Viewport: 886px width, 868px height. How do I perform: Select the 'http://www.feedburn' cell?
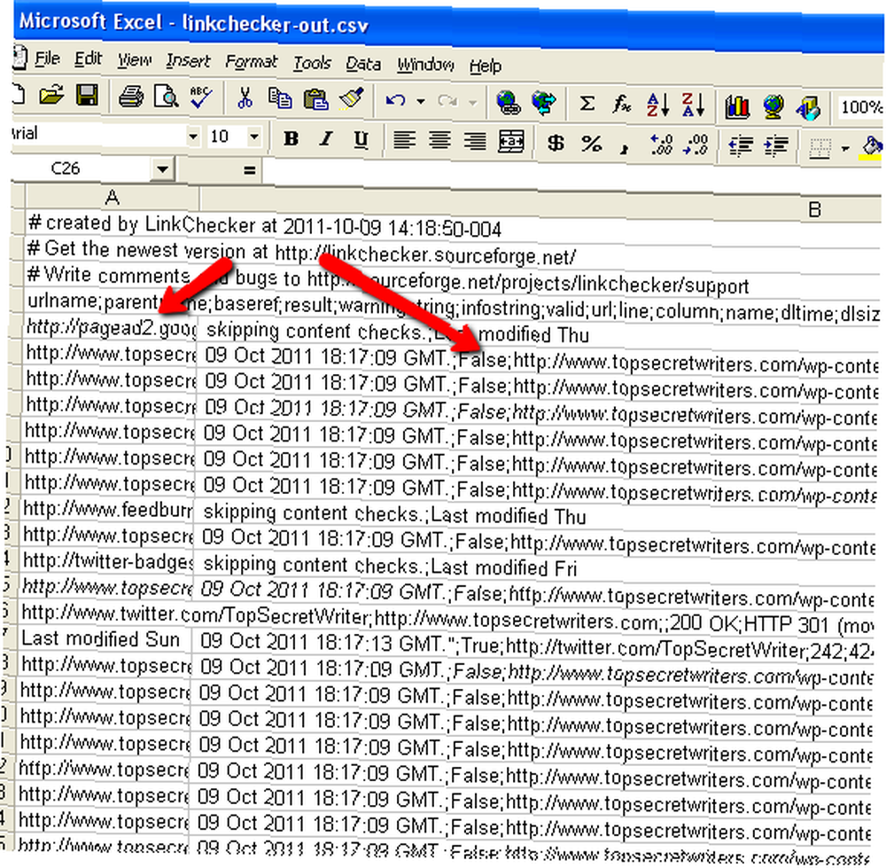click(x=107, y=510)
